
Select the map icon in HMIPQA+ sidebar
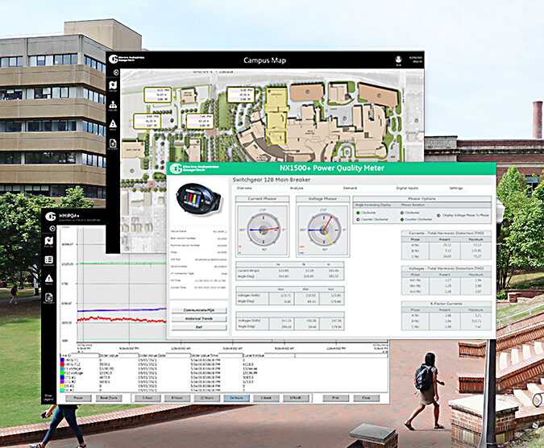pos(49,242)
